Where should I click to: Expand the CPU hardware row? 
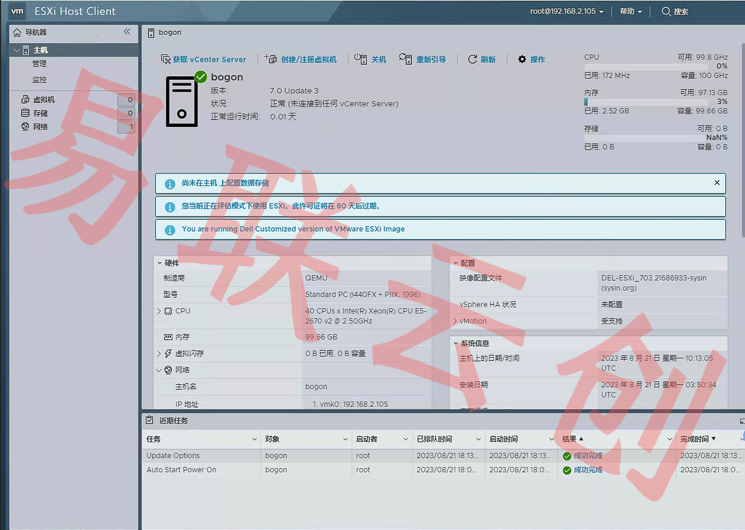click(159, 311)
